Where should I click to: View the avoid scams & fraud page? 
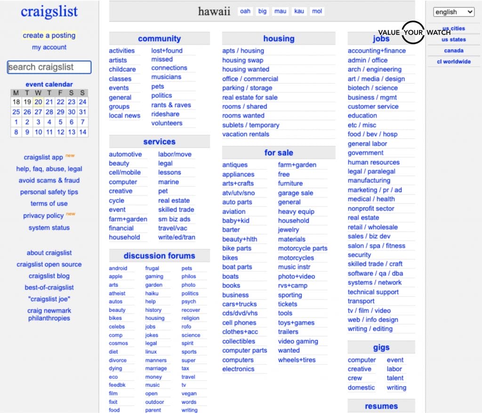point(49,180)
